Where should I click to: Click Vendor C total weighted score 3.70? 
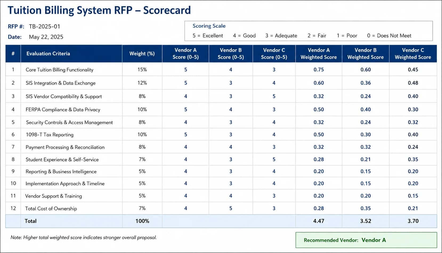tap(413, 221)
